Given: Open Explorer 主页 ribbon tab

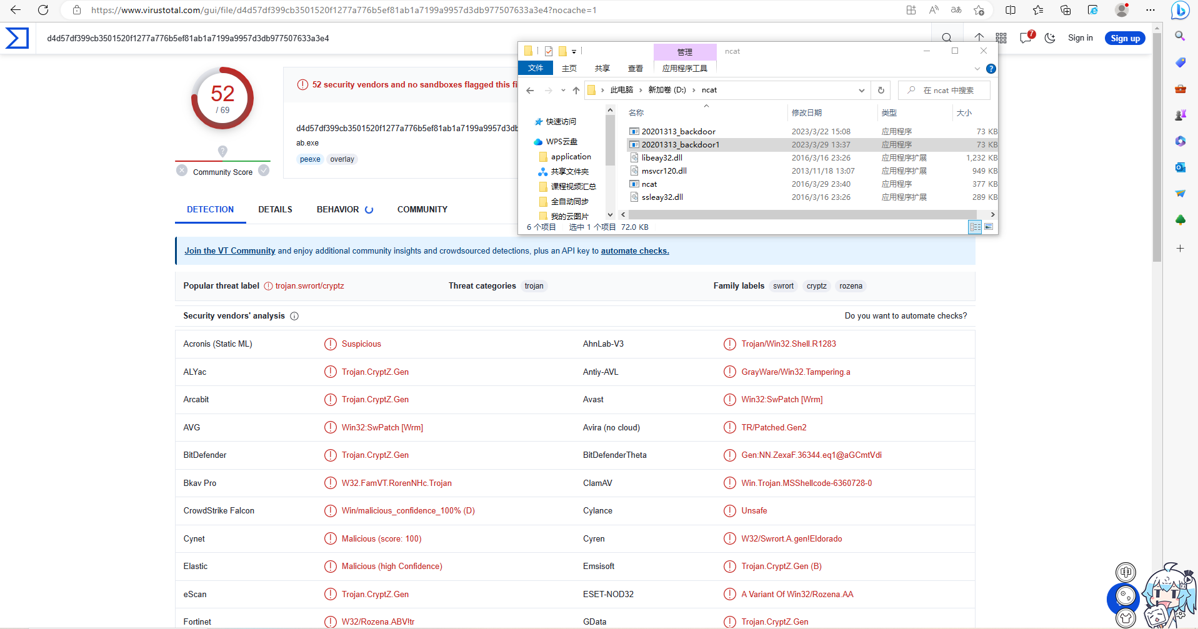Looking at the screenshot, I should 569,68.
